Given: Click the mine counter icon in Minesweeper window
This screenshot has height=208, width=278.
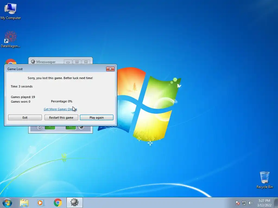Looking at the screenshot, I should coord(81,127).
